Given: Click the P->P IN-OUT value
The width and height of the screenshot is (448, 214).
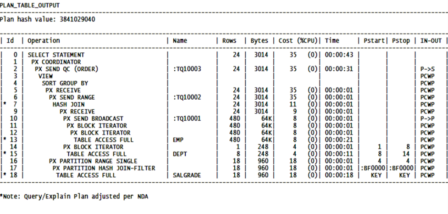Looking at the screenshot, I should click(427, 118).
